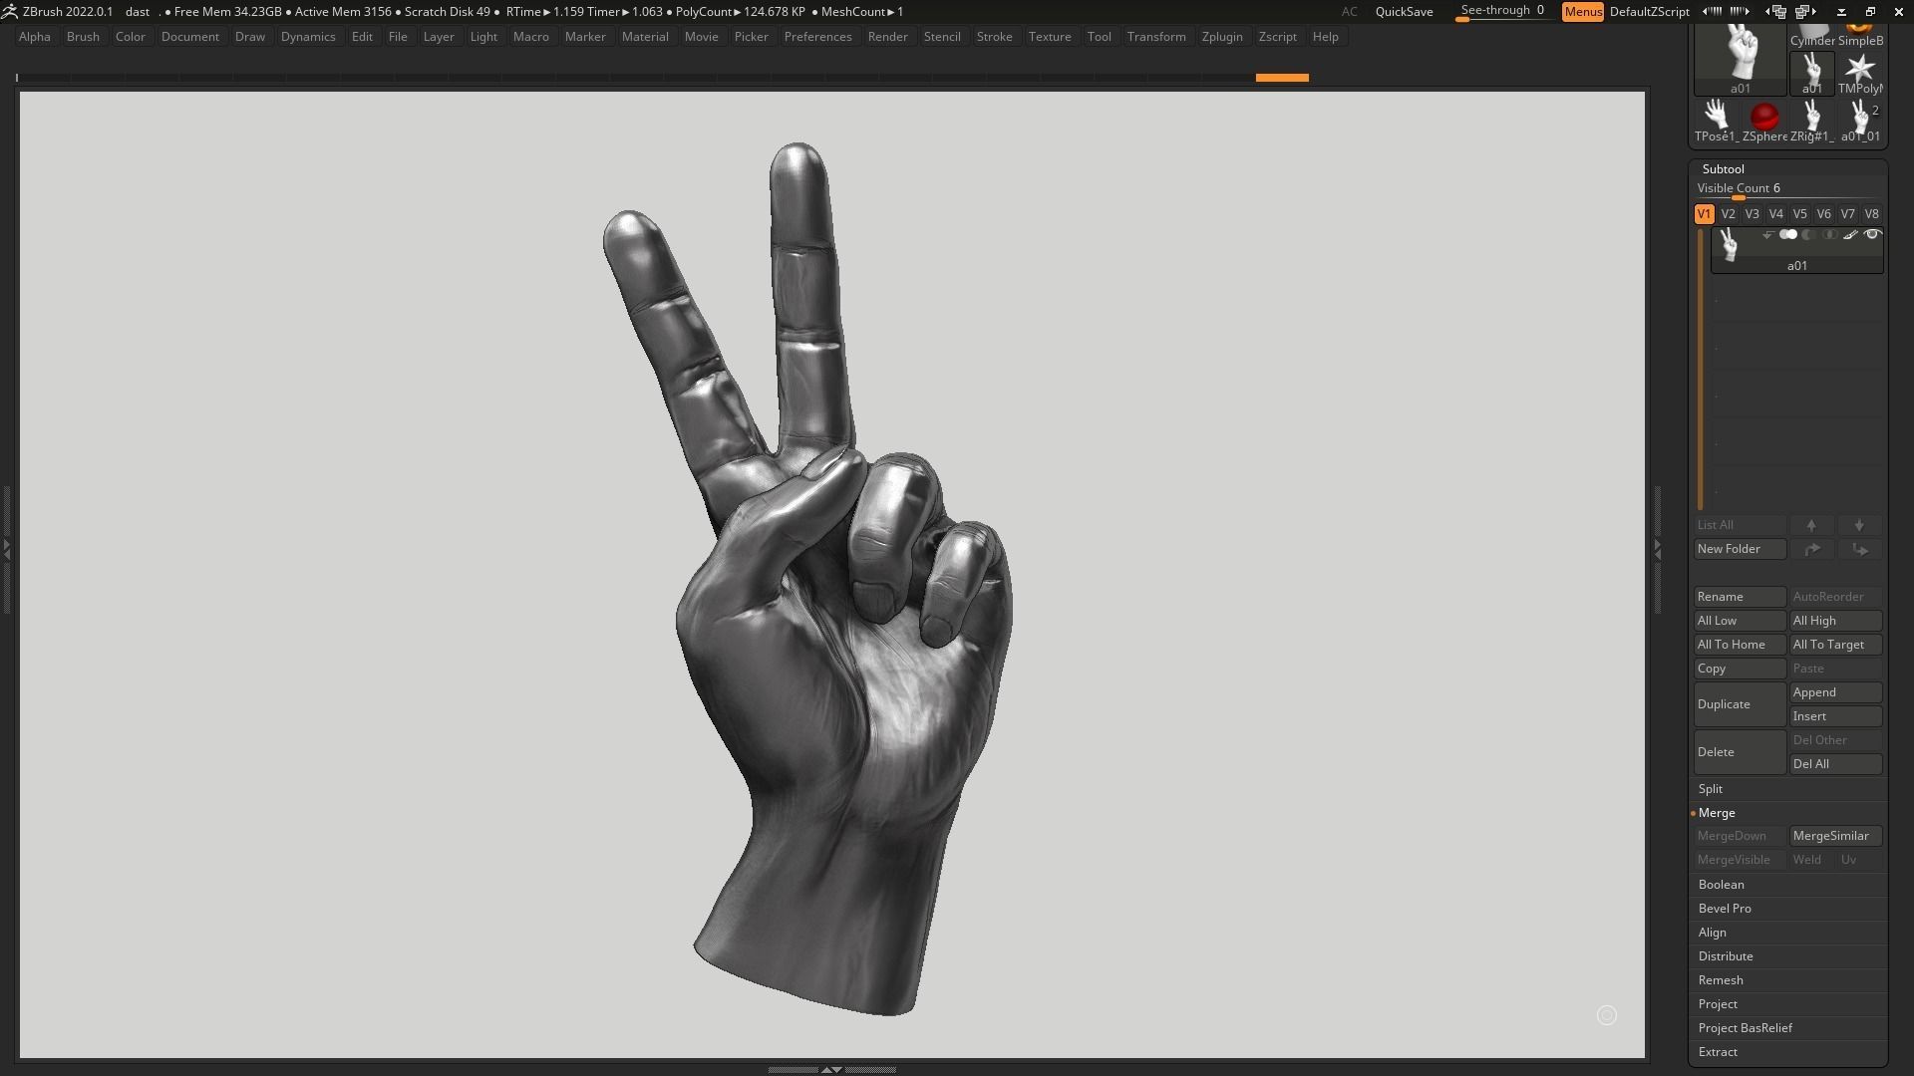Move subtool down with the down arrow
The image size is (1914, 1076).
1859,525
